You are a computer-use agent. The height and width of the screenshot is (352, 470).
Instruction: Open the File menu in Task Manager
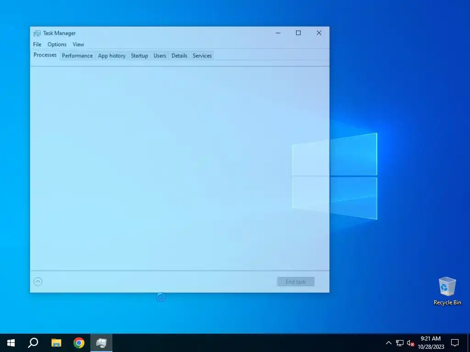37,44
